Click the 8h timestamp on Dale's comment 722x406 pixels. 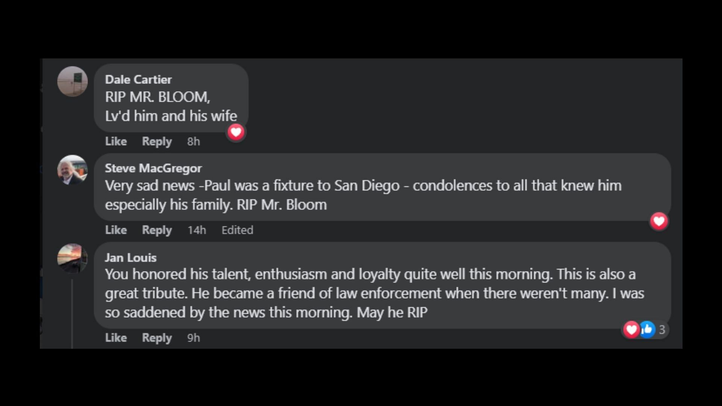[x=194, y=142]
